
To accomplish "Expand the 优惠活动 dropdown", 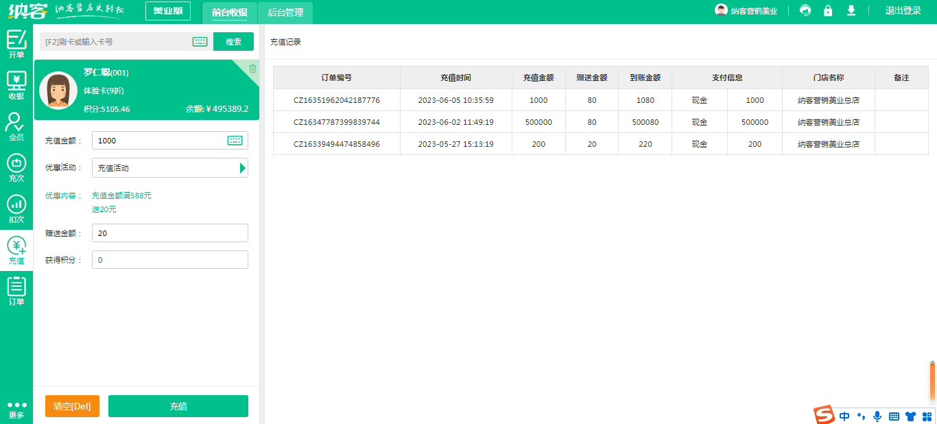I will coord(242,168).
